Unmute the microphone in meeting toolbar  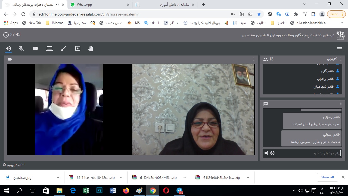tap(21, 48)
